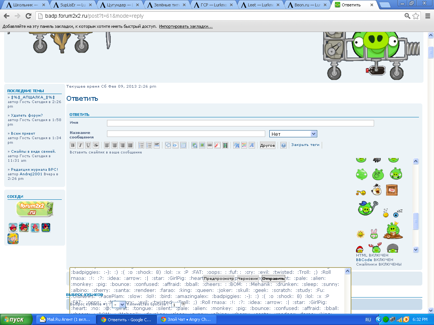Insert the reindeer antlers pig smiley
The width and height of the screenshot is (434, 325).
tap(375, 248)
